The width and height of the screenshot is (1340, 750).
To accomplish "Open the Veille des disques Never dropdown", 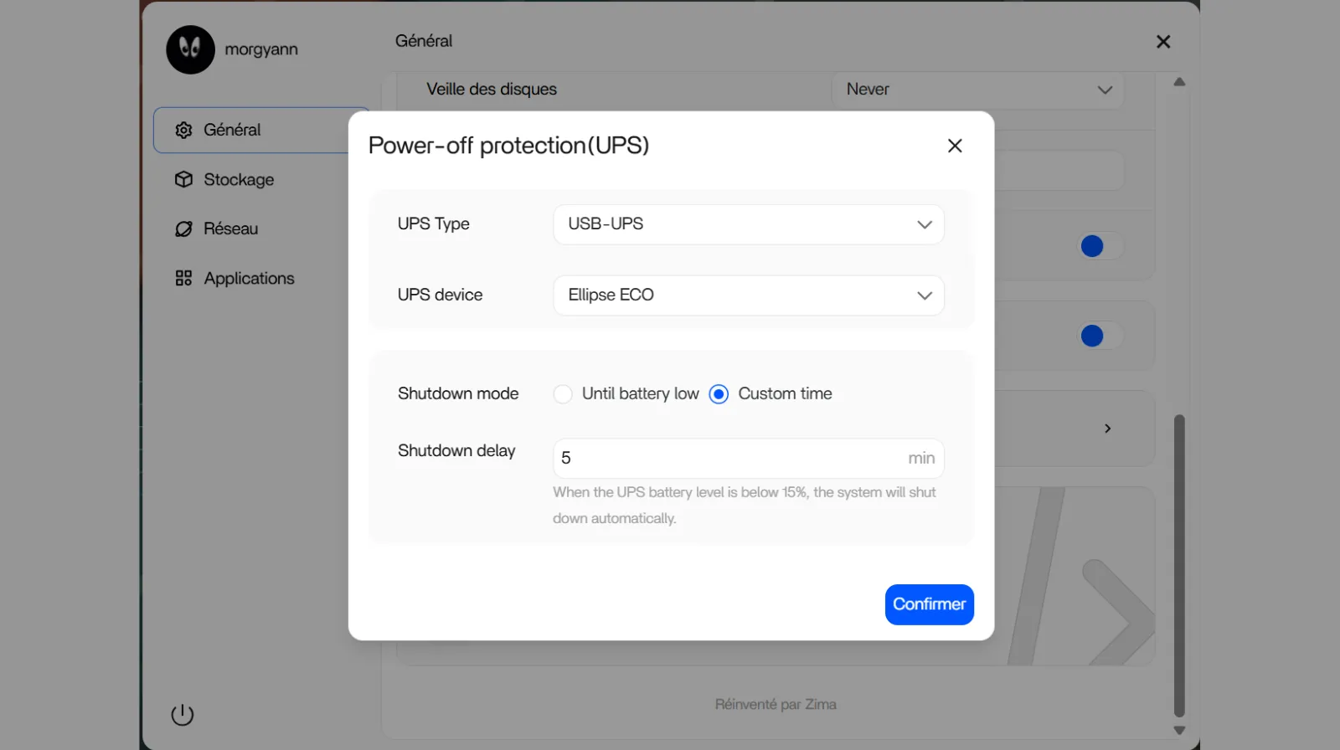I will click(x=977, y=90).
